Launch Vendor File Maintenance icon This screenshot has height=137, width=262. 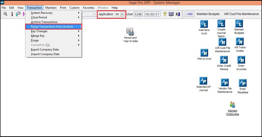[225, 83]
